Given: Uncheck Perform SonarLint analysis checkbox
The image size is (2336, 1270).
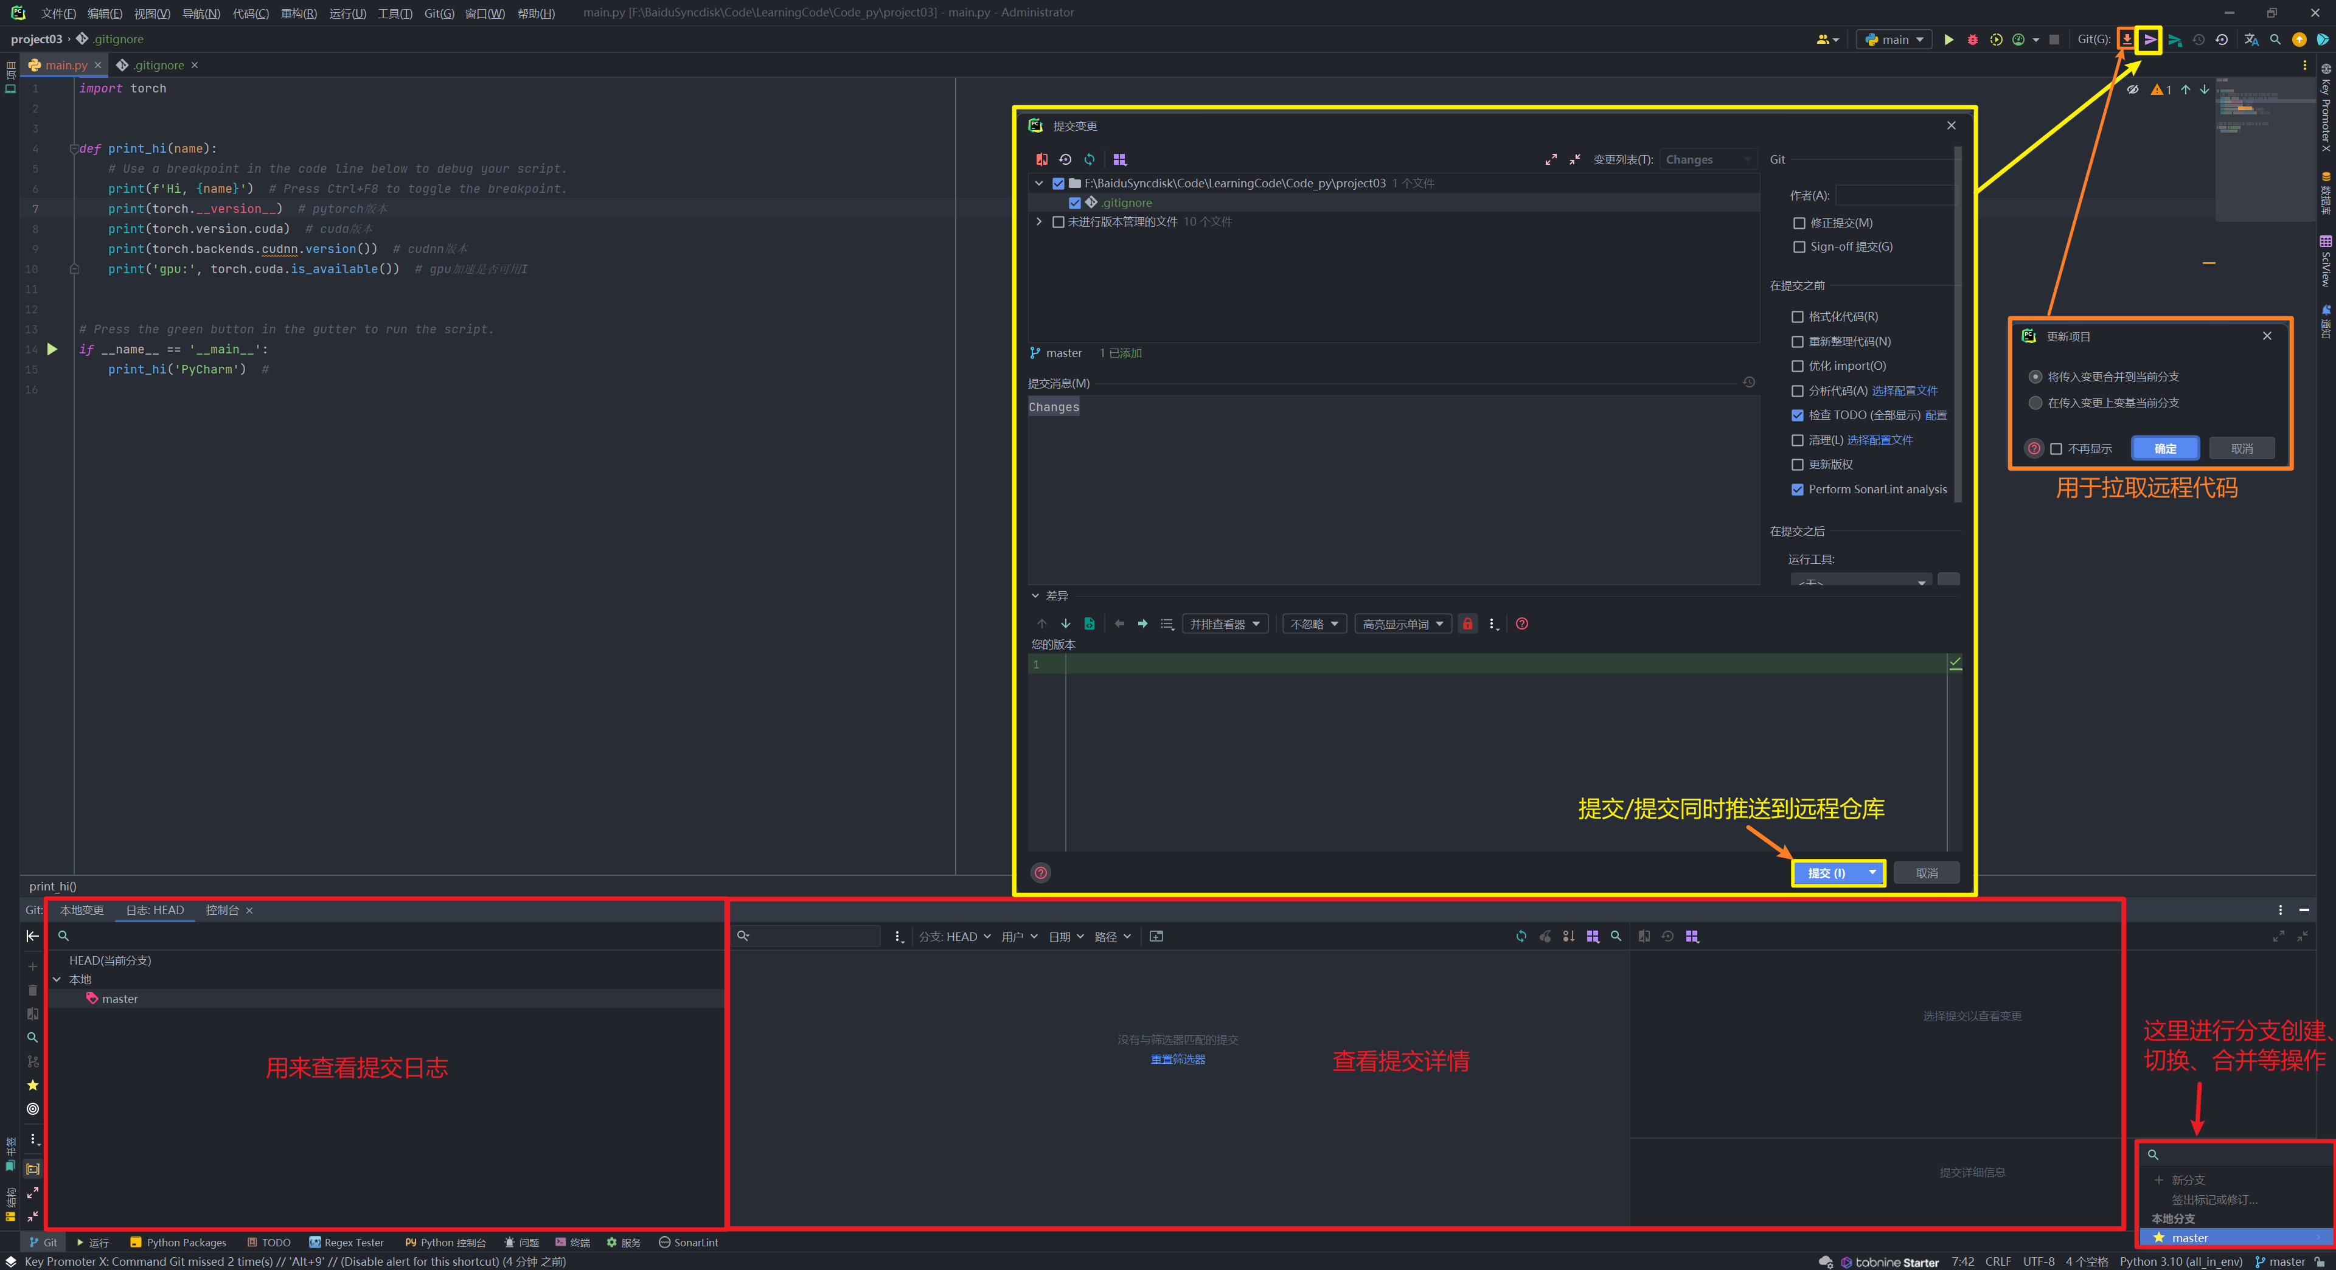Looking at the screenshot, I should coord(1798,490).
